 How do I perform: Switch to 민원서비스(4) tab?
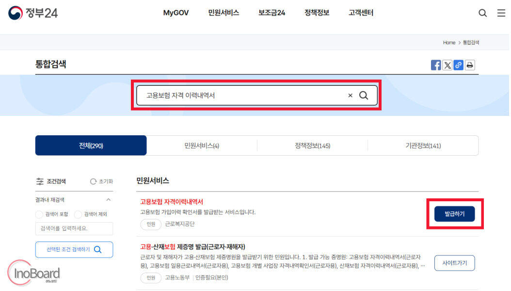click(202, 145)
